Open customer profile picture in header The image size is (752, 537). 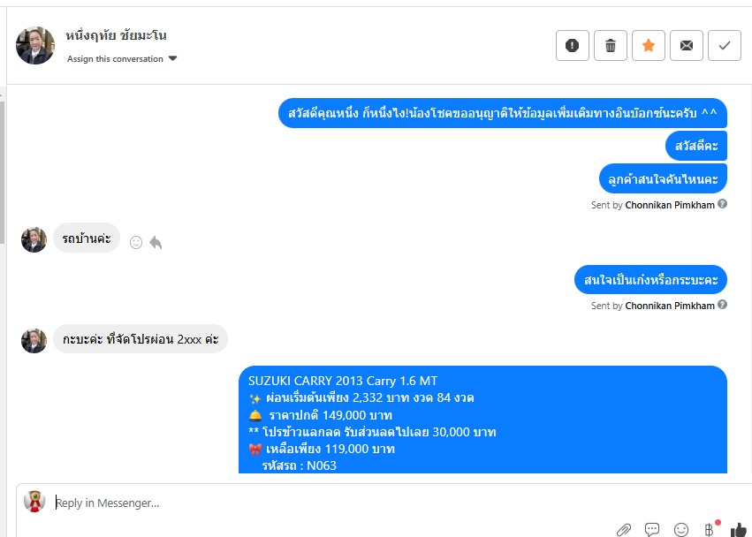35,45
